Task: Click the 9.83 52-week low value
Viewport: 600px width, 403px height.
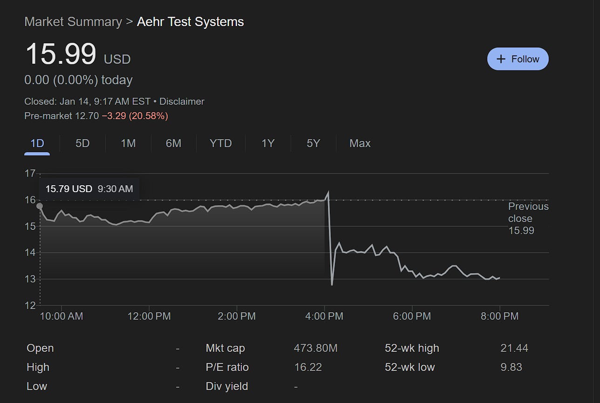Action: coord(511,367)
